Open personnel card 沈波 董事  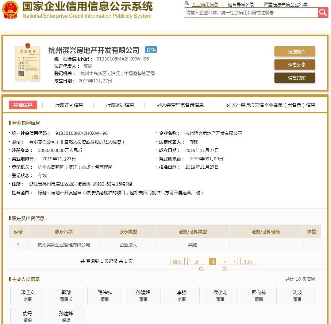297,295
